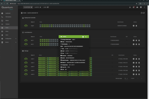Close the drive details popup
149x99 pixels.
[86, 37]
